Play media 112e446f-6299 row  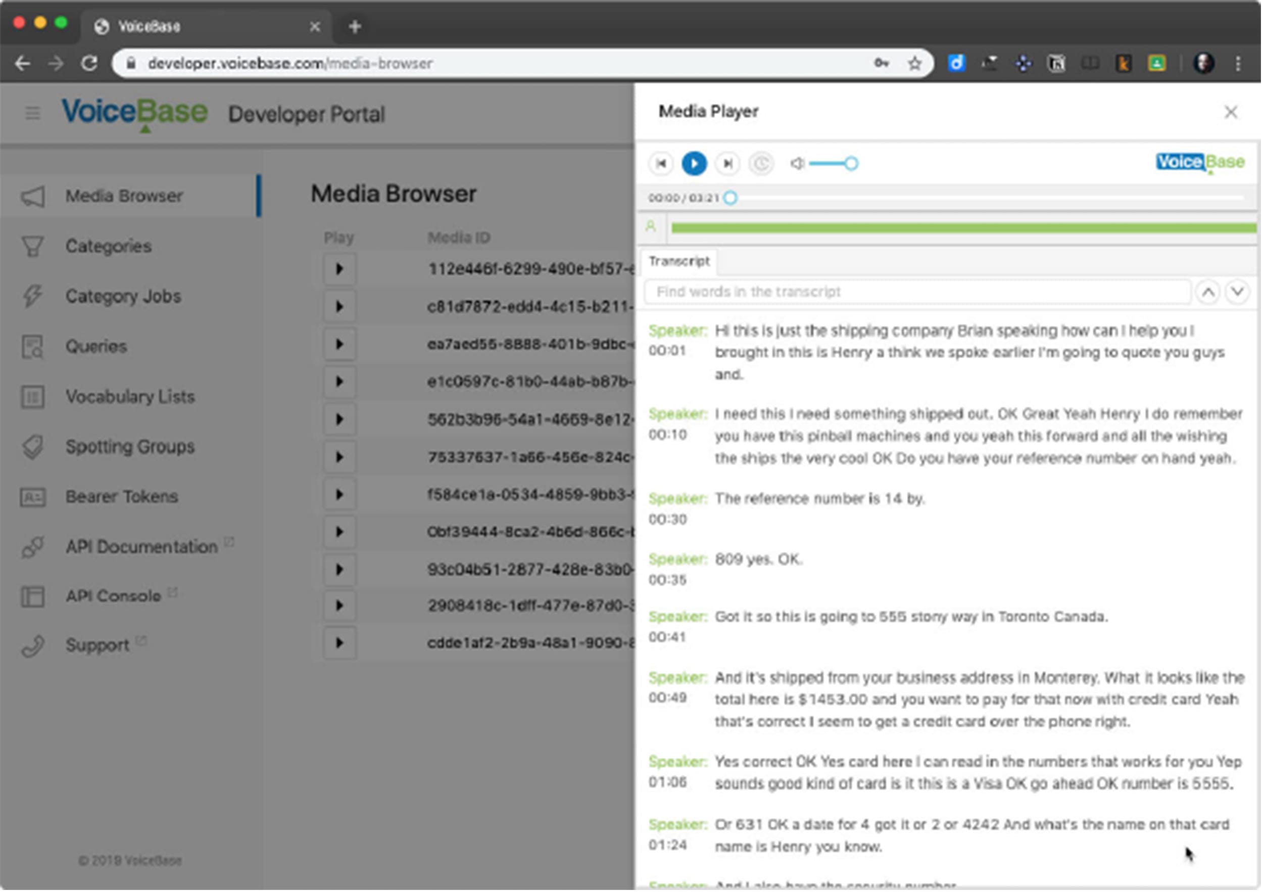[x=339, y=269]
